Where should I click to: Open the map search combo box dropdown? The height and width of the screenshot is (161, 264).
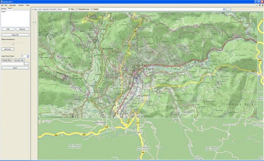(223, 9)
